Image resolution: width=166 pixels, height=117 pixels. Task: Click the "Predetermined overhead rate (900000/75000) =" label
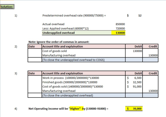point(74,15)
